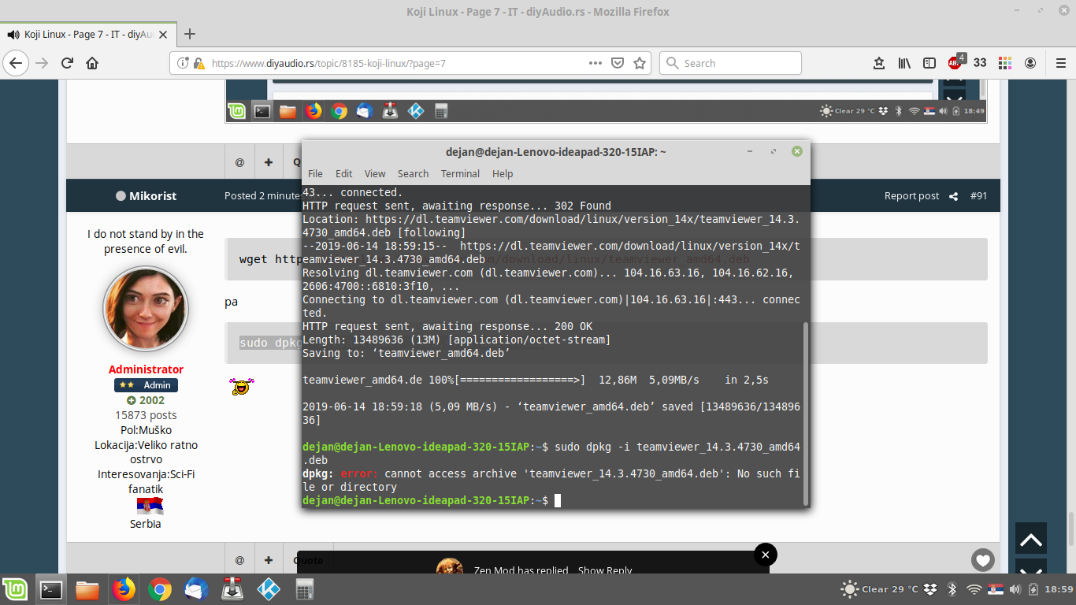Open the Adblock Plus extension icon
Screen dimensions: 1076x605
(x=955, y=62)
